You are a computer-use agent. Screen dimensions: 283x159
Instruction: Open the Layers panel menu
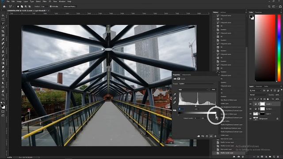coord(281,87)
